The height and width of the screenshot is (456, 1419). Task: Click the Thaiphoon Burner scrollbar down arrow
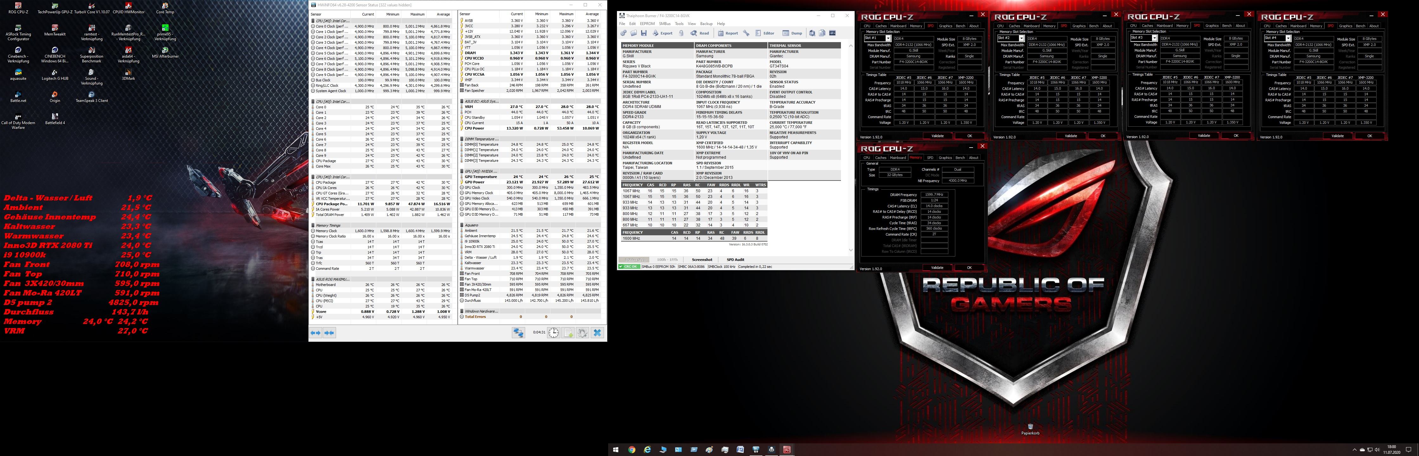(x=850, y=250)
